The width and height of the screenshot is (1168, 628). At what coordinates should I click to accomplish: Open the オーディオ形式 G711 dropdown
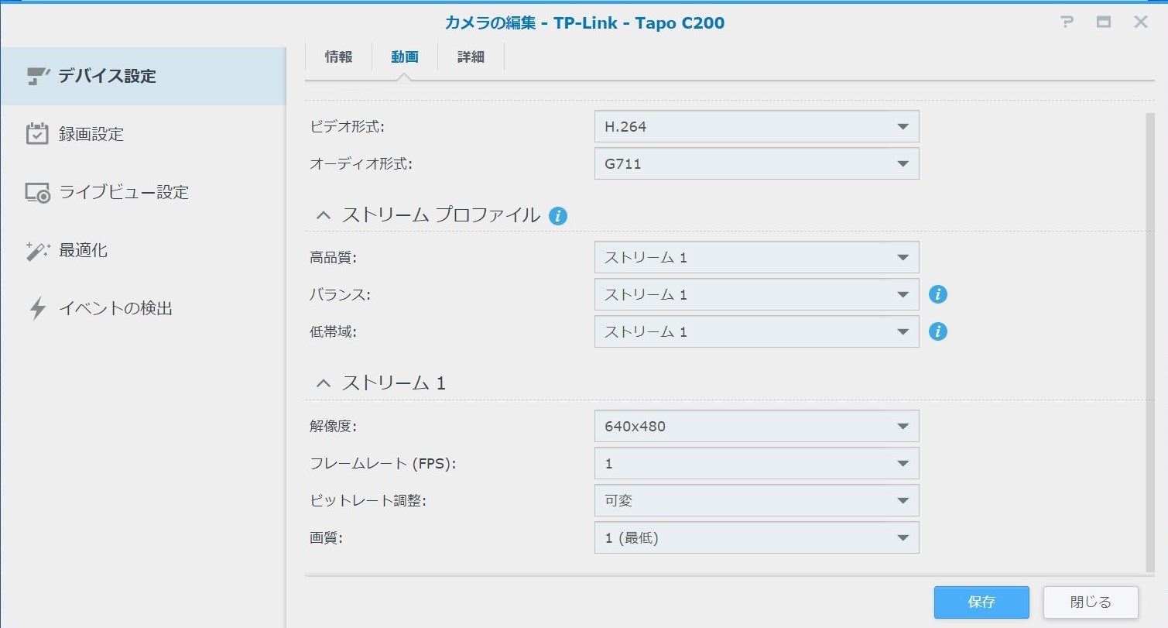point(756,163)
